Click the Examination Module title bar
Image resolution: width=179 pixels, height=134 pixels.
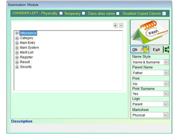(89, 5)
